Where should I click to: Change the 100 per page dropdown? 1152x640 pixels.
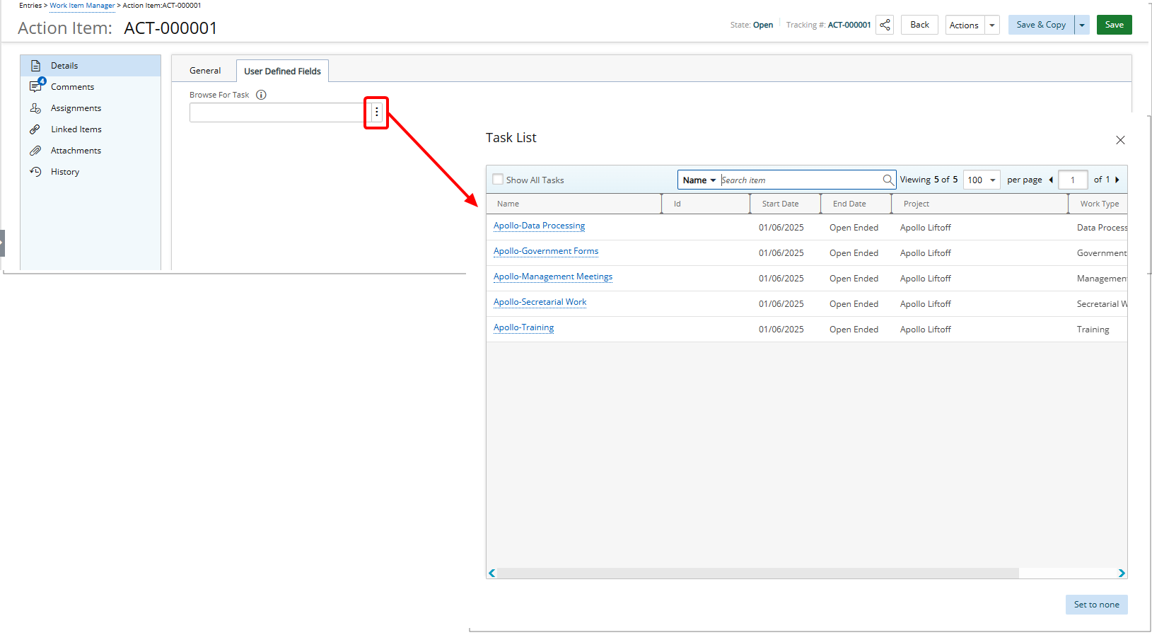click(982, 180)
